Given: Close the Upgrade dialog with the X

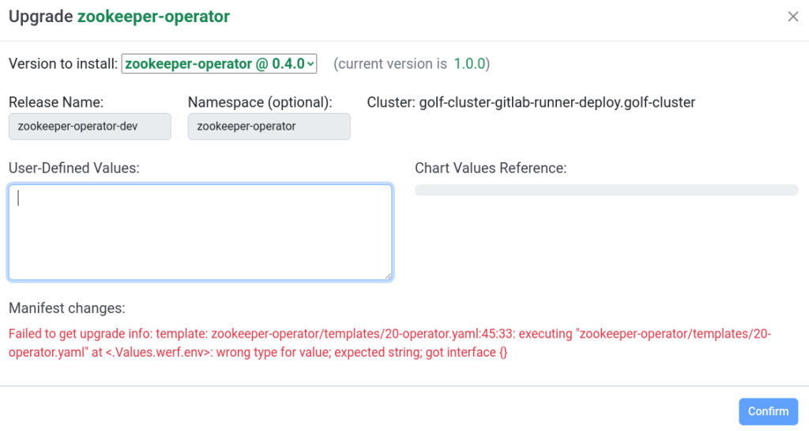Looking at the screenshot, I should pos(793,17).
